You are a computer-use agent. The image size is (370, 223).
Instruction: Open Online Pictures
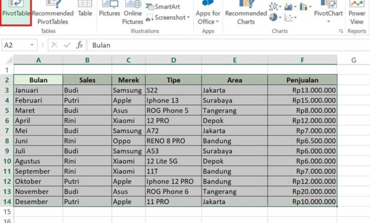(133, 13)
